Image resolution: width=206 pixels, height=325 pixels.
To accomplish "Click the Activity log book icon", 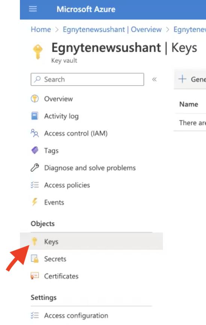I will pyautogui.click(x=35, y=116).
